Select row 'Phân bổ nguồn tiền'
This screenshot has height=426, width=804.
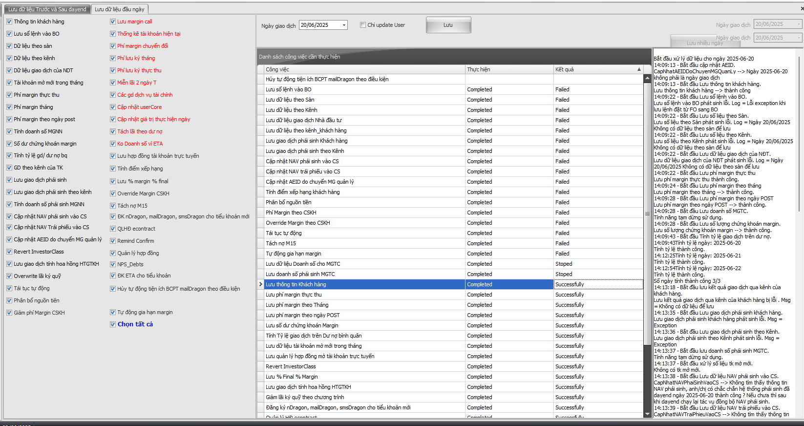coord(450,202)
